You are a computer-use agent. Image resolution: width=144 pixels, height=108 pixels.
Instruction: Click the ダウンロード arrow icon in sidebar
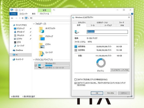[15, 32]
